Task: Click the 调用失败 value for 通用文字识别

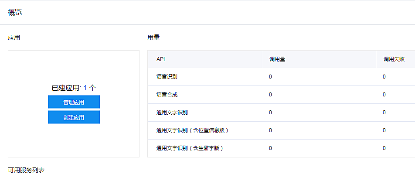Action: tap(384, 112)
